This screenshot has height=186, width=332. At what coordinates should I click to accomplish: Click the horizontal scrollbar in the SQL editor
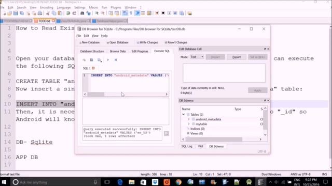click(x=126, y=94)
